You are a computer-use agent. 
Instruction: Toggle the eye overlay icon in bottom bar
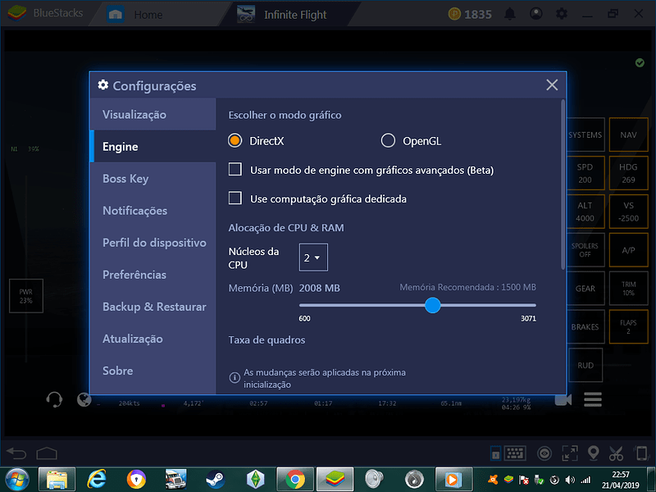(x=544, y=453)
